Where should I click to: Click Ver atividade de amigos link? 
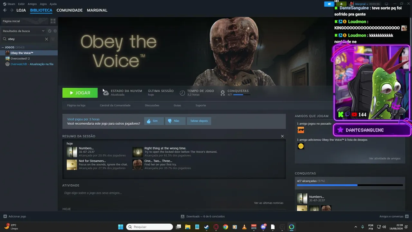(385, 159)
